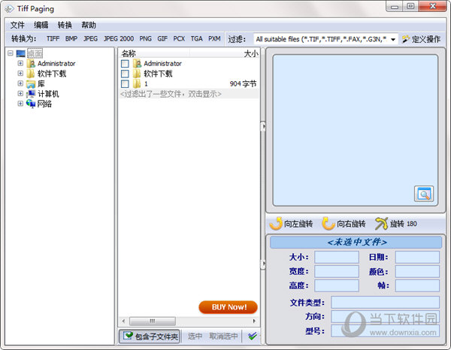This screenshot has width=451, height=350.
Task: Expand 软件下载 in the folder tree
Action: tap(20, 74)
